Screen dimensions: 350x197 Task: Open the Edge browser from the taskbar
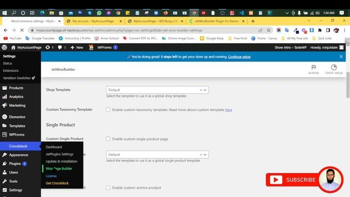[42, 13]
